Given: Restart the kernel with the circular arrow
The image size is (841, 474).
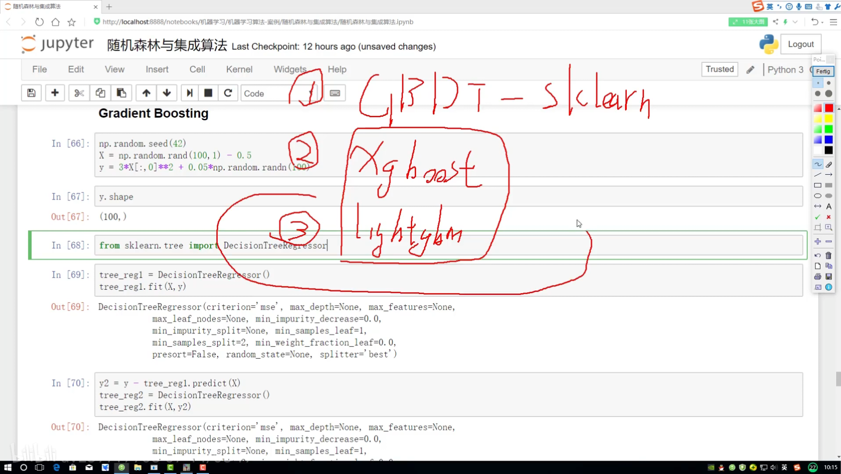Looking at the screenshot, I should [x=228, y=93].
